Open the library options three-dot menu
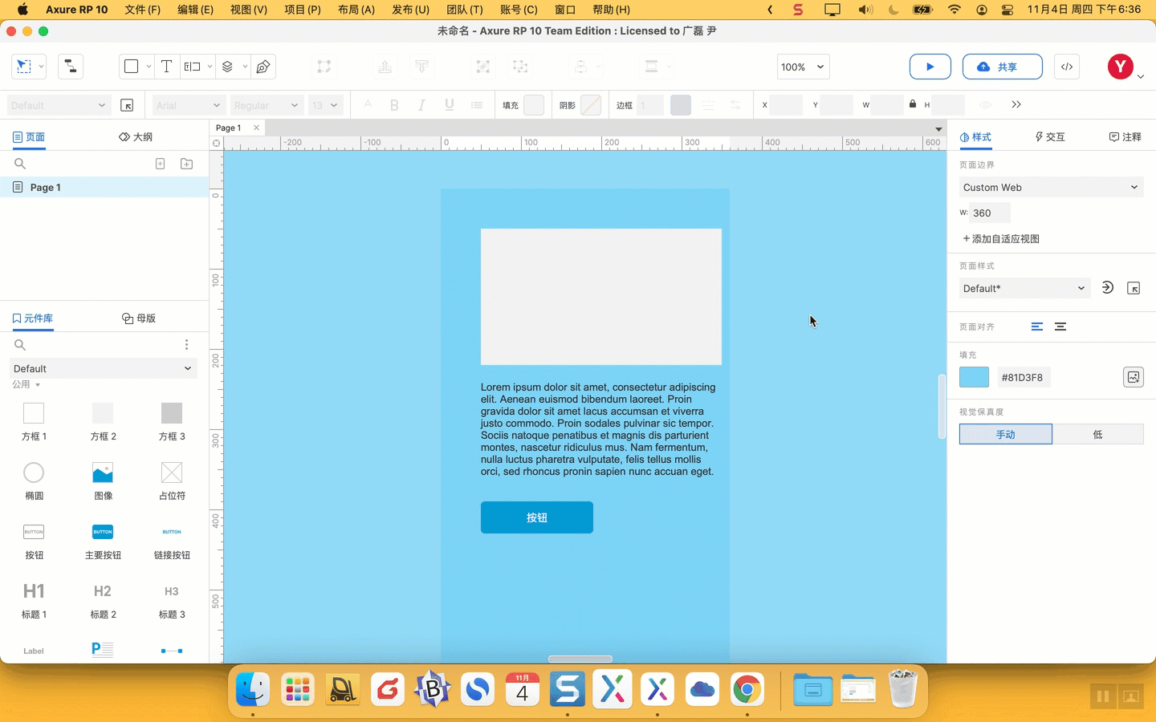1156x722 pixels. coord(186,345)
